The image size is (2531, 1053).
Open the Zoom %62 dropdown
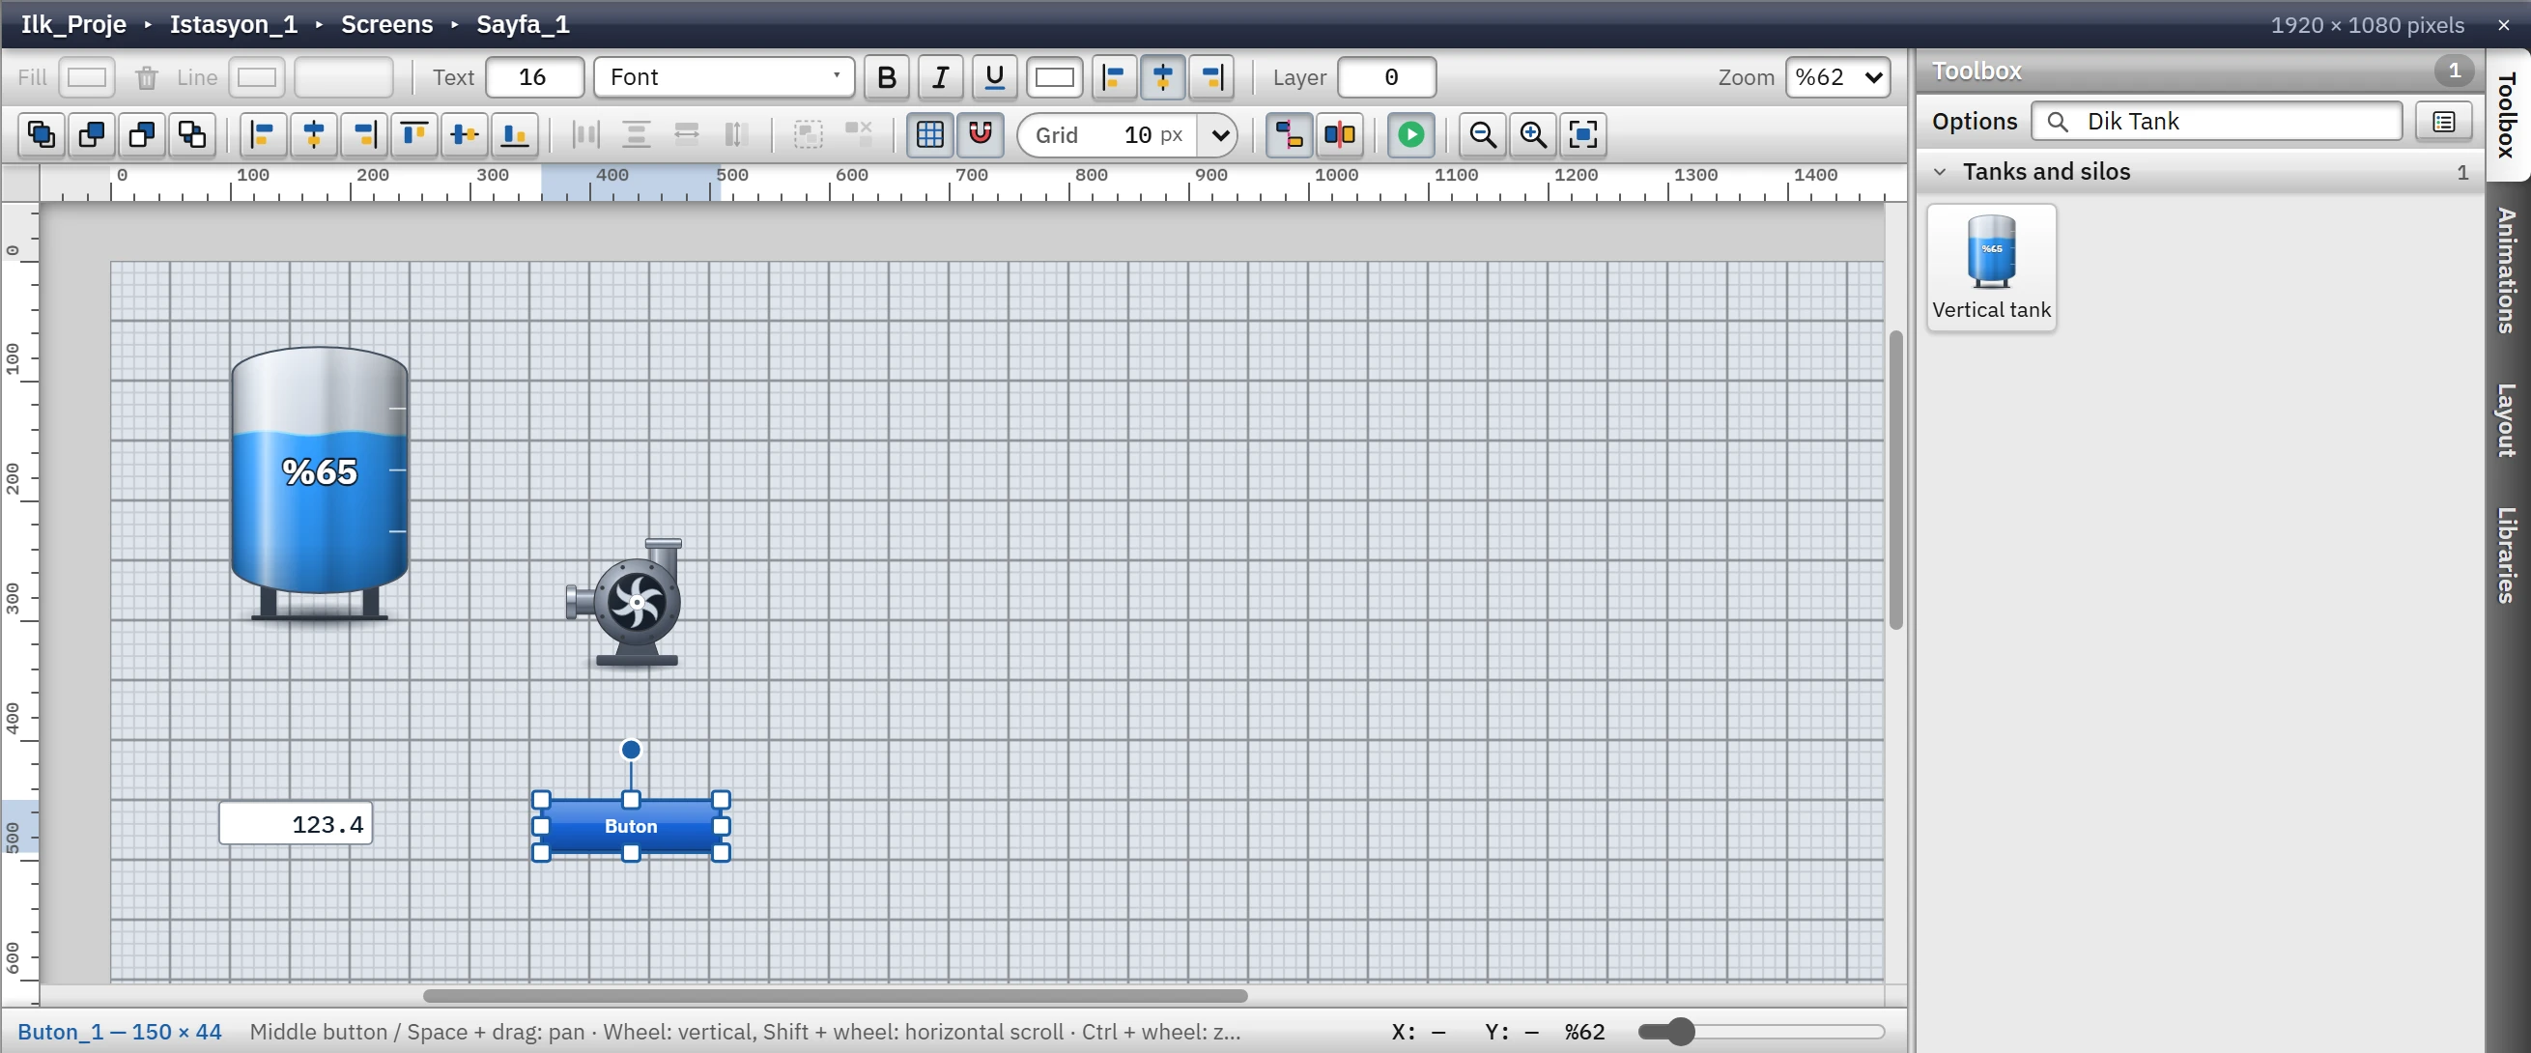(x=1837, y=76)
